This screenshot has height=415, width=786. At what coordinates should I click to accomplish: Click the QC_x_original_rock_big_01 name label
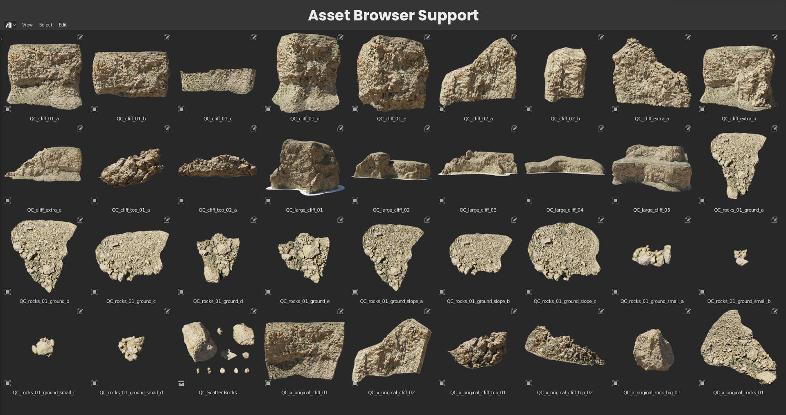(652, 393)
